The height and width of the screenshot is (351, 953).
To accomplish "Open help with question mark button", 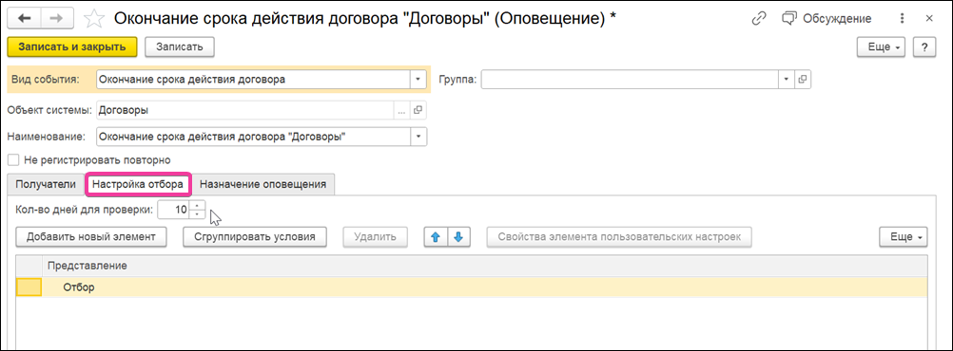I will [924, 46].
